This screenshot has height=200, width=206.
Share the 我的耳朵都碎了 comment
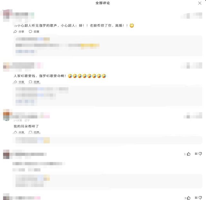tap(19, 132)
